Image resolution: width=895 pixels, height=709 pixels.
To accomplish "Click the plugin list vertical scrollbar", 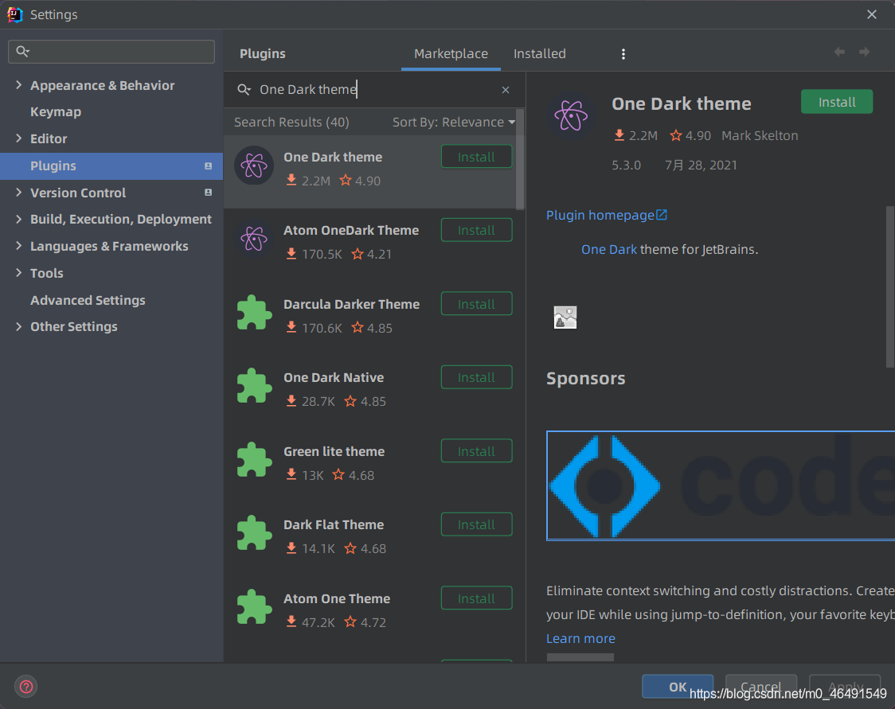I will point(520,160).
